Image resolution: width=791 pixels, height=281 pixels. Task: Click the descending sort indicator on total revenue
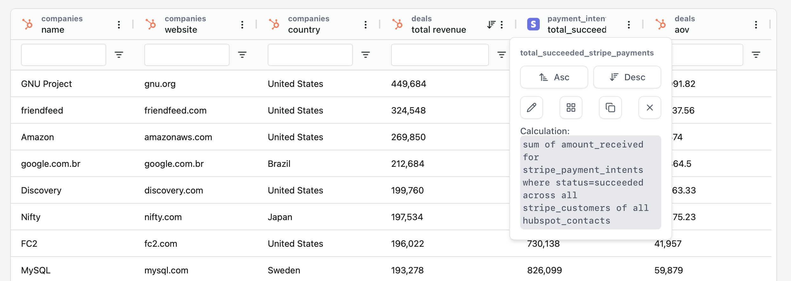pos(491,24)
